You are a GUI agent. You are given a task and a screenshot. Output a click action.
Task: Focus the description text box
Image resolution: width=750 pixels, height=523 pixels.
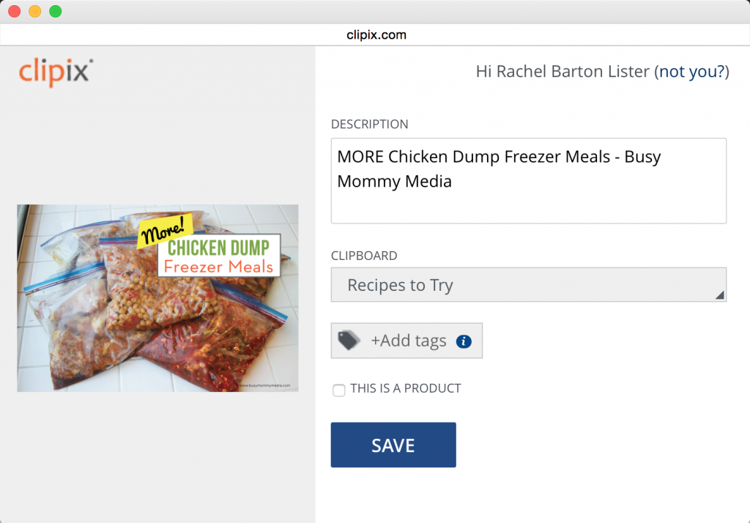528,181
